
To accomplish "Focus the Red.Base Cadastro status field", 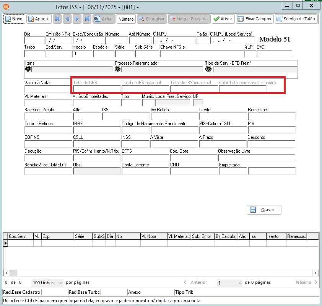I will click(x=54, y=292).
